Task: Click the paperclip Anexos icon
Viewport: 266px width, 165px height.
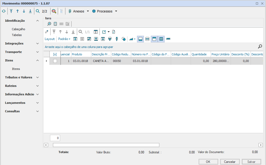Action: tap(70, 11)
